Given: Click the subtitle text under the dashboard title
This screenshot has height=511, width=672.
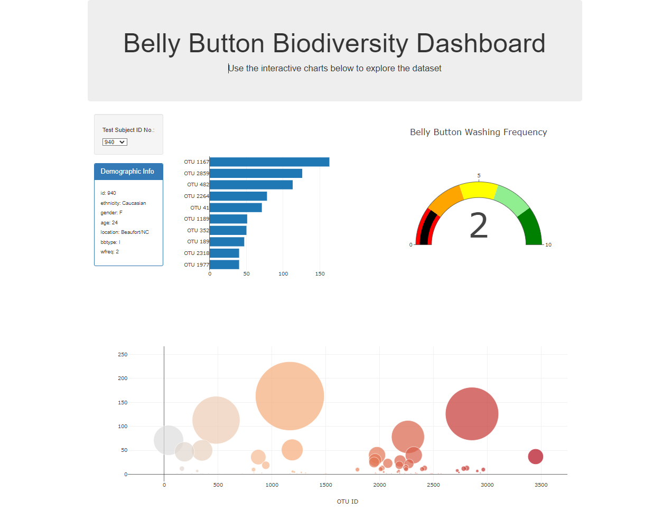Looking at the screenshot, I should click(335, 68).
